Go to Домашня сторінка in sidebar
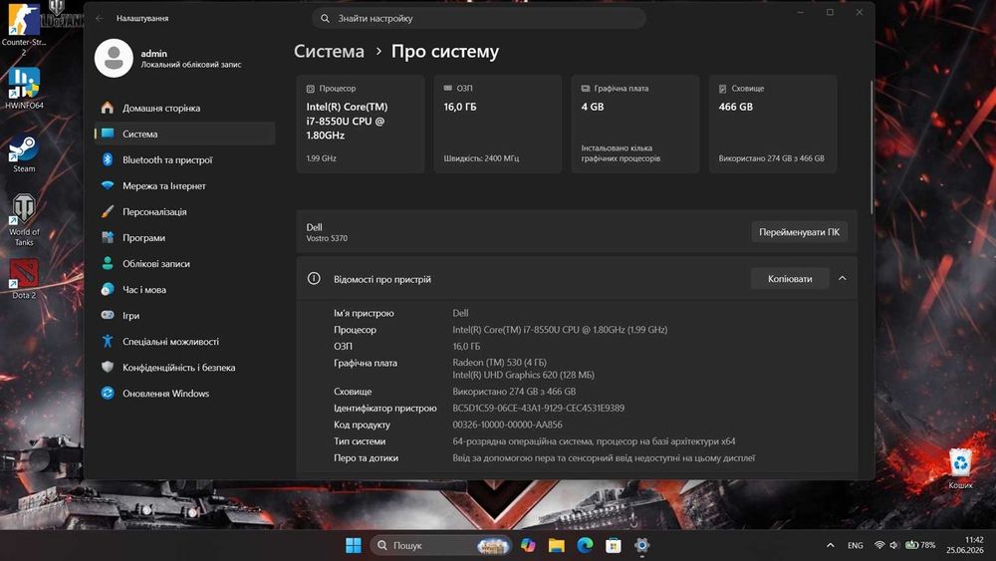 (x=185, y=108)
